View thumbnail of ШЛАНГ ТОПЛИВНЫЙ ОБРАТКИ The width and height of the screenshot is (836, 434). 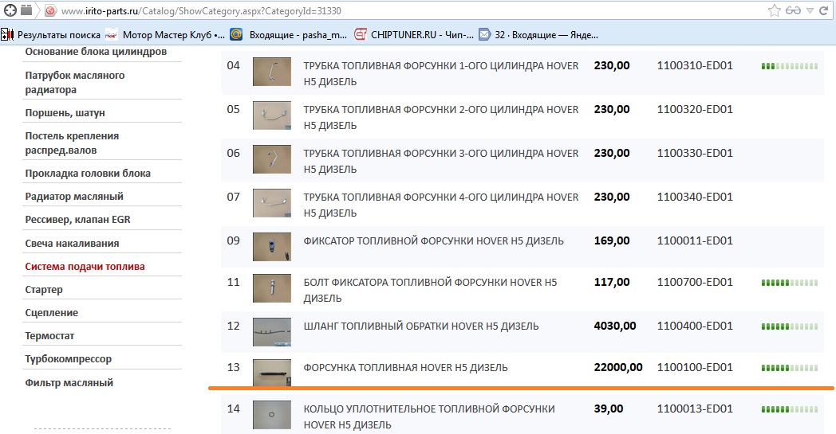pyautogui.click(x=272, y=332)
